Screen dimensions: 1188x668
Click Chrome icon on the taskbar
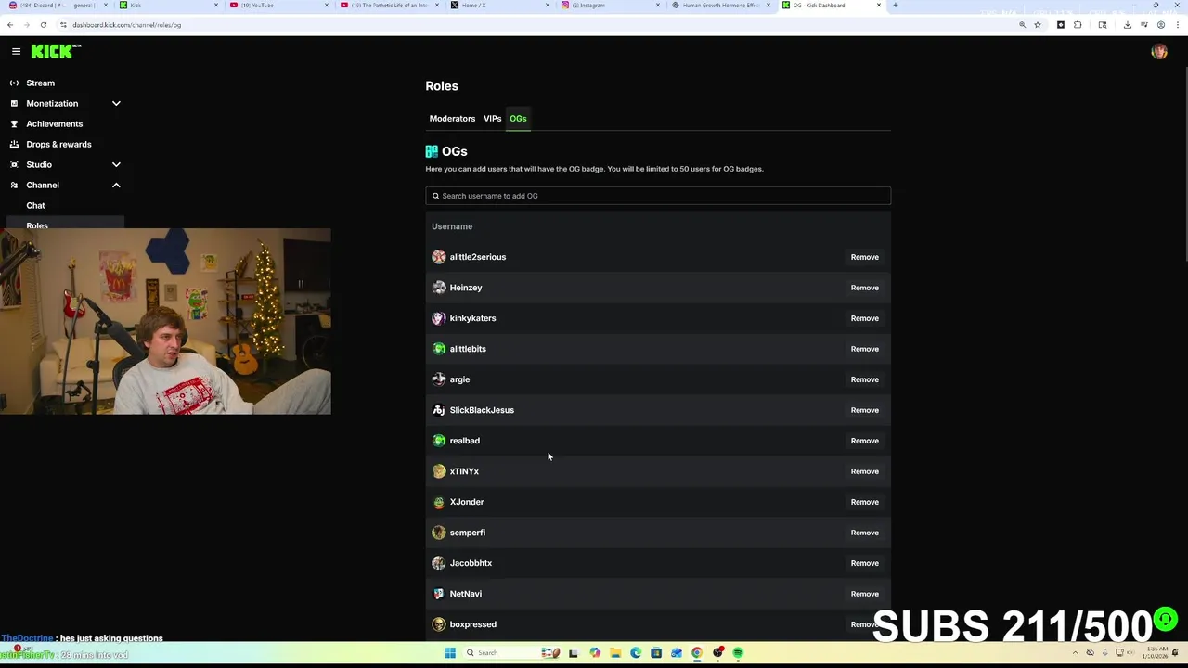pyautogui.click(x=697, y=653)
